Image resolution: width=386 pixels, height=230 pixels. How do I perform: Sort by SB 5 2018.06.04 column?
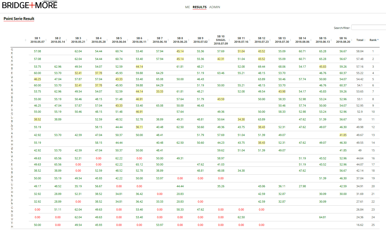(119, 40)
